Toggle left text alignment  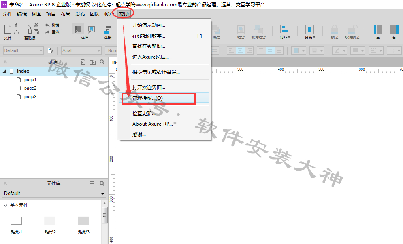[x=231, y=50]
